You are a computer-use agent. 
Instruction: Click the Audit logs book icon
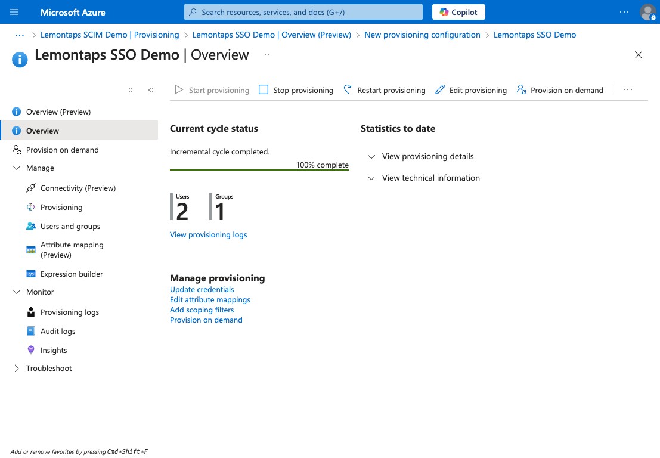(31, 332)
